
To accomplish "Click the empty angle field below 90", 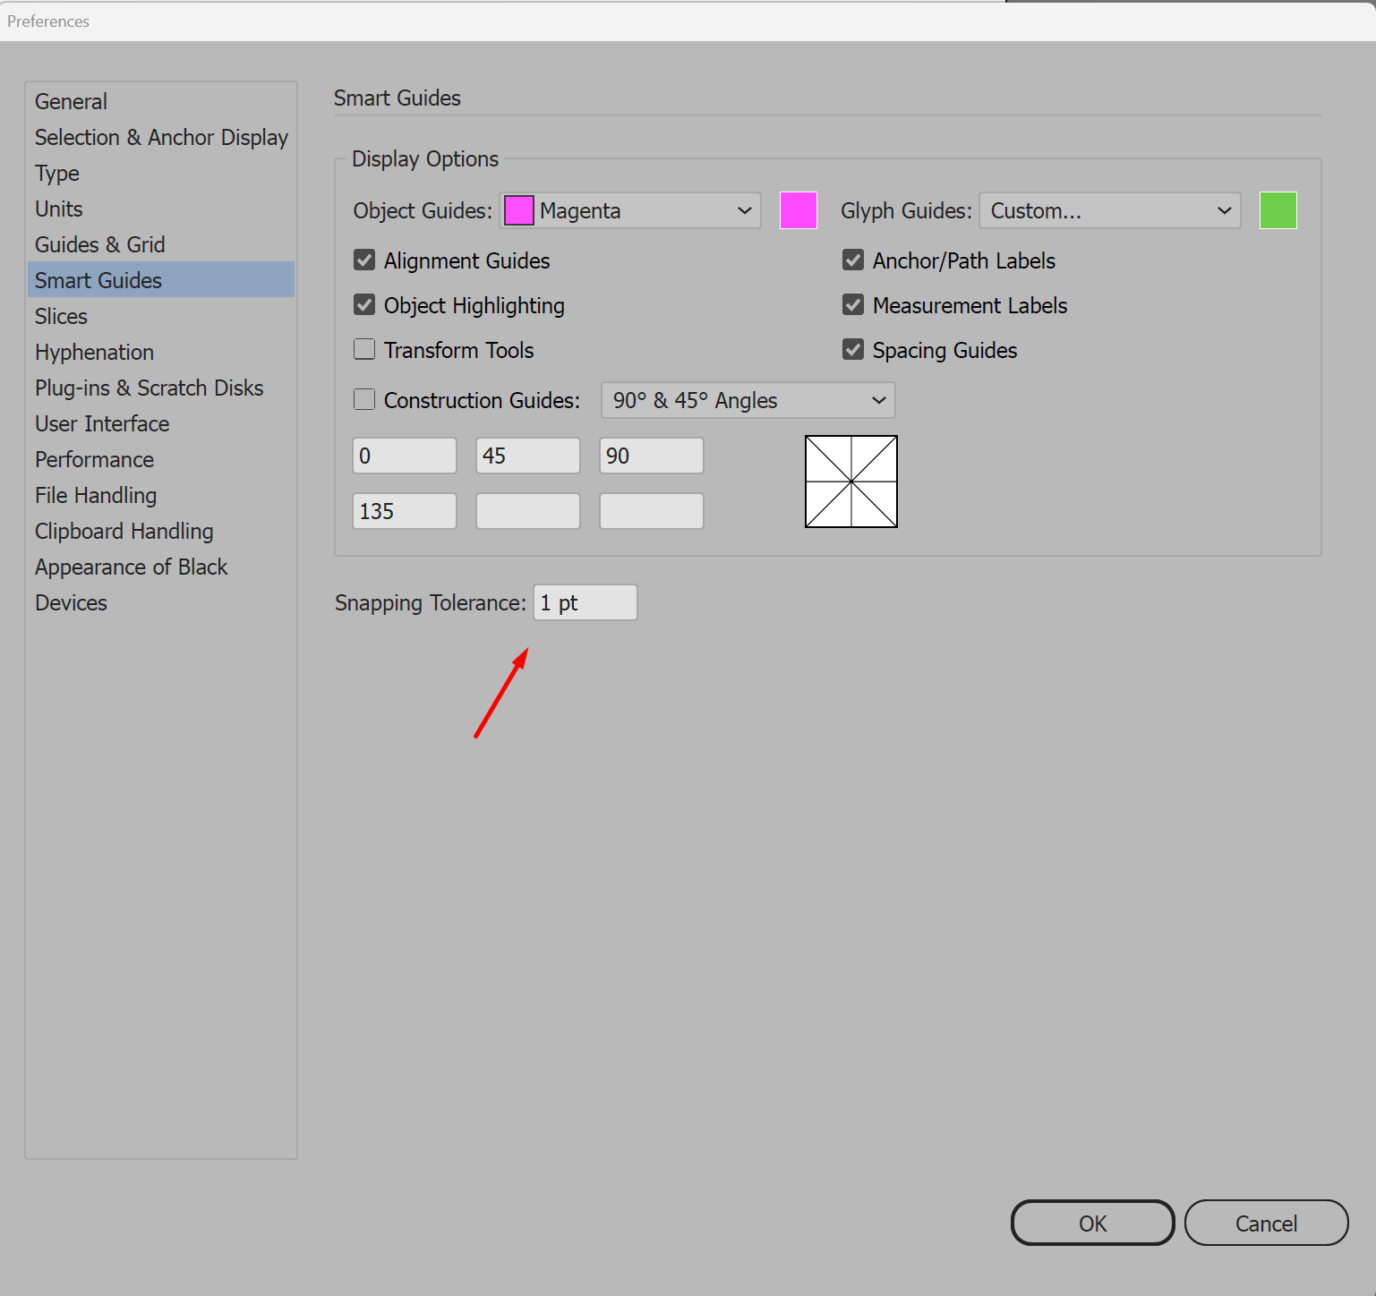I will tap(652, 511).
